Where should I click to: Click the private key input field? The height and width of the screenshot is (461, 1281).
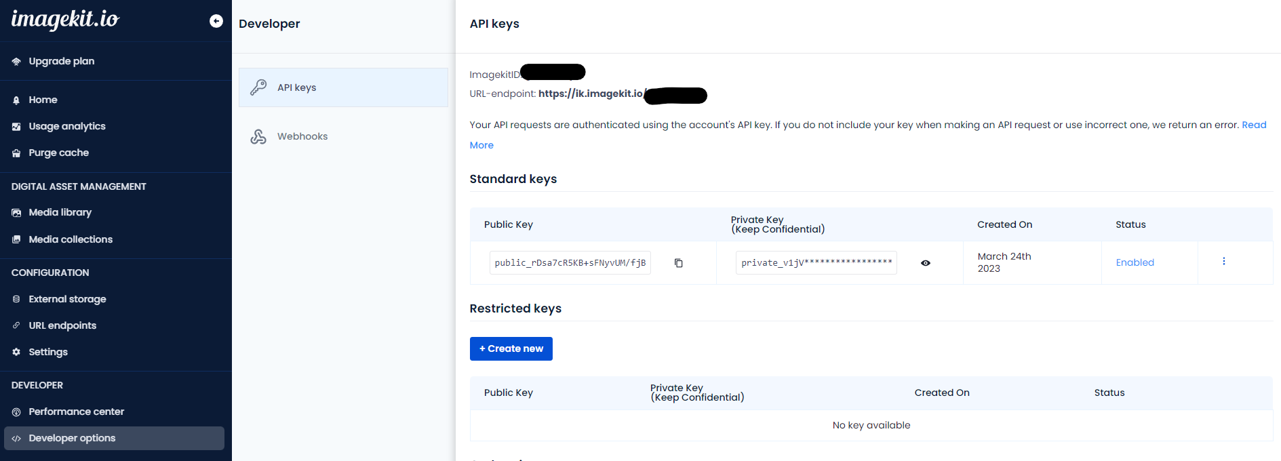click(x=816, y=263)
